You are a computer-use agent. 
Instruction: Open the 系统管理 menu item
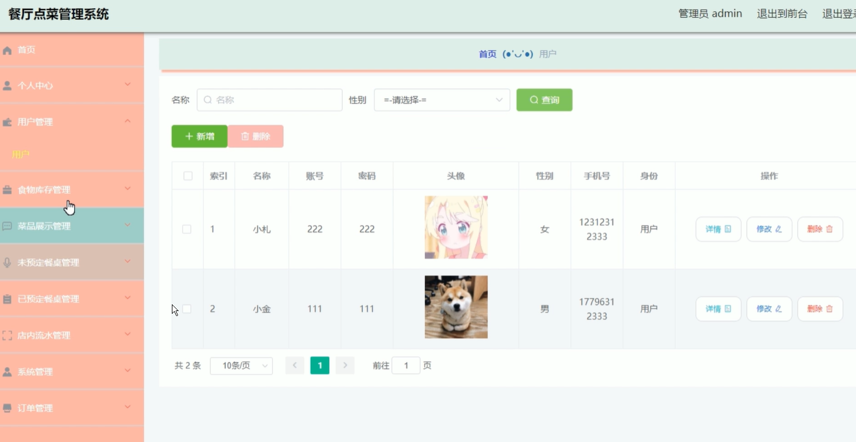point(72,372)
